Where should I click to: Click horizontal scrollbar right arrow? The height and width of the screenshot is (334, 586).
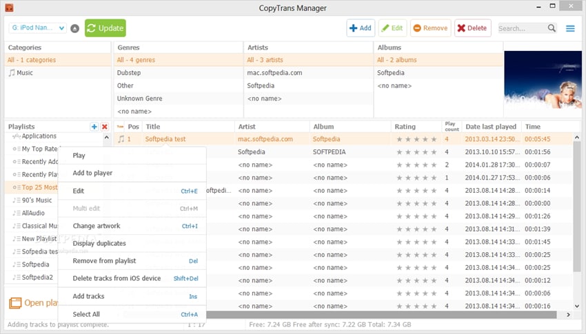point(568,315)
